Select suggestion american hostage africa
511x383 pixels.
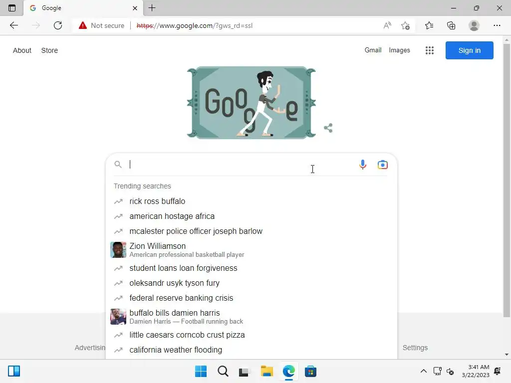251,216
